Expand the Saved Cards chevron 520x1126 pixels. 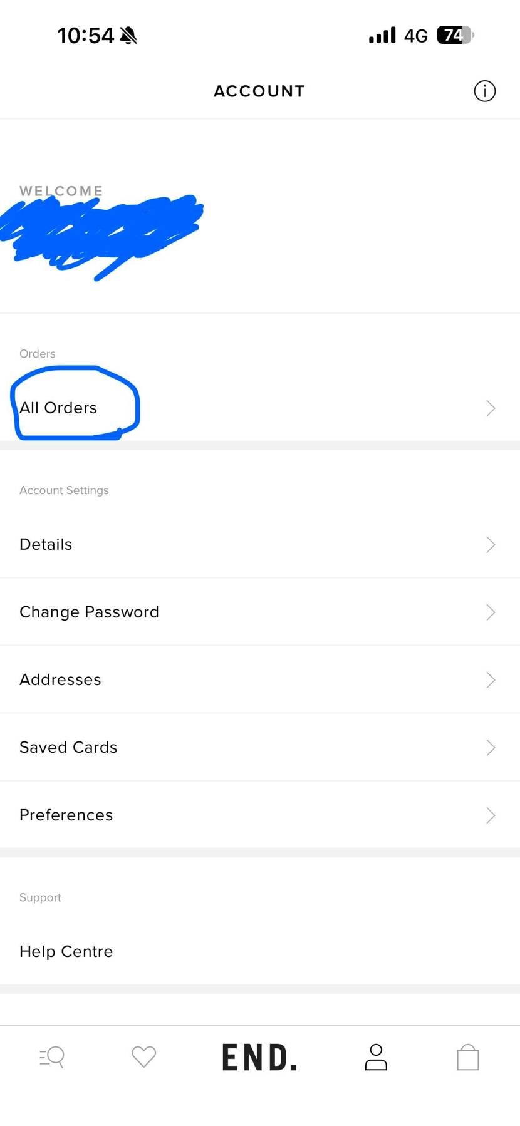tap(491, 748)
